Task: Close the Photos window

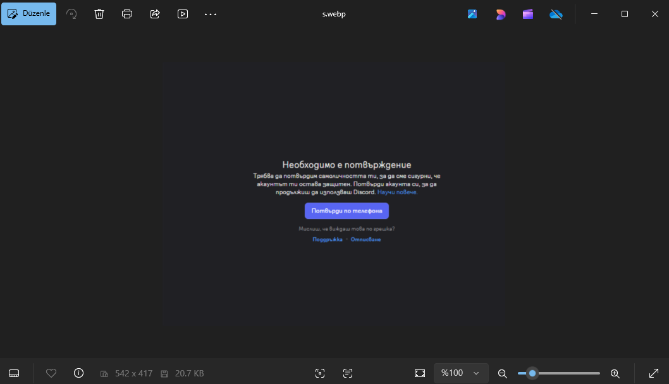Action: point(655,14)
